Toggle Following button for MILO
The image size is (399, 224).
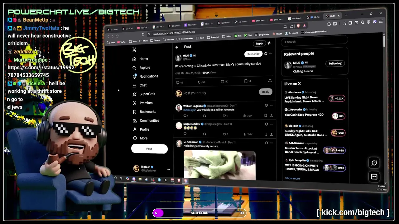[335, 63]
